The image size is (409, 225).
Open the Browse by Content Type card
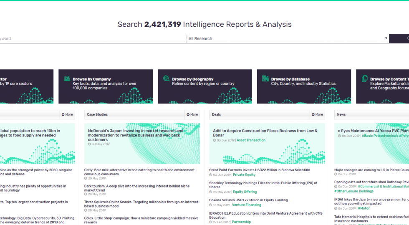[x=382, y=86]
